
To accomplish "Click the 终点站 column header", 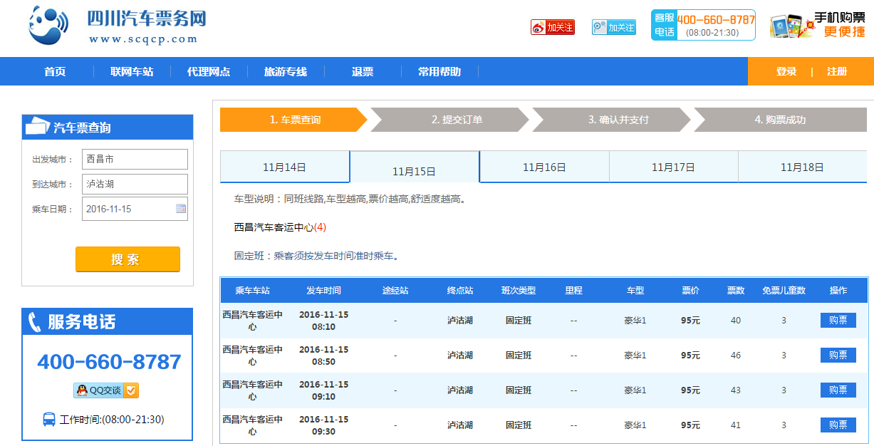I will point(460,291).
